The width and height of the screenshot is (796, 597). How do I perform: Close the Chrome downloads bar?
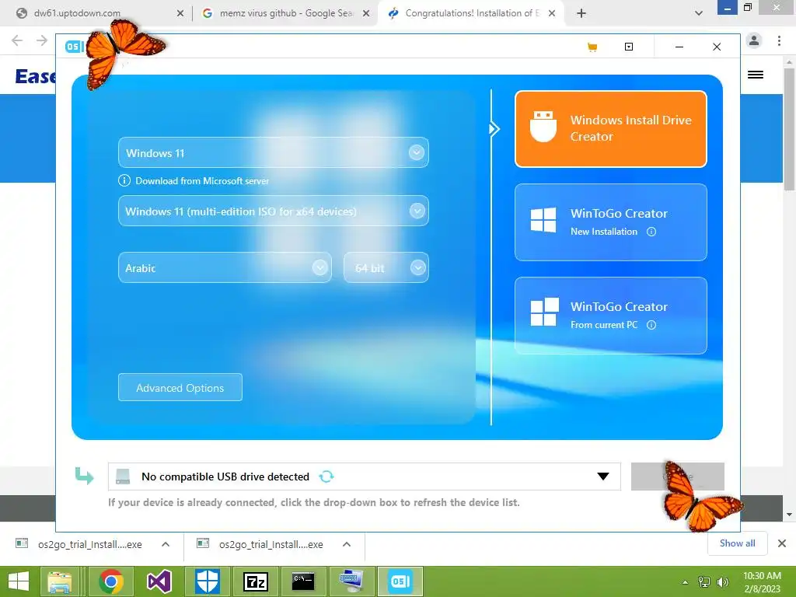(x=782, y=543)
